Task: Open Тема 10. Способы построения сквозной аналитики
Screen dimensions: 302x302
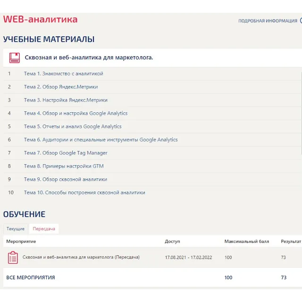Action: tap(84, 193)
